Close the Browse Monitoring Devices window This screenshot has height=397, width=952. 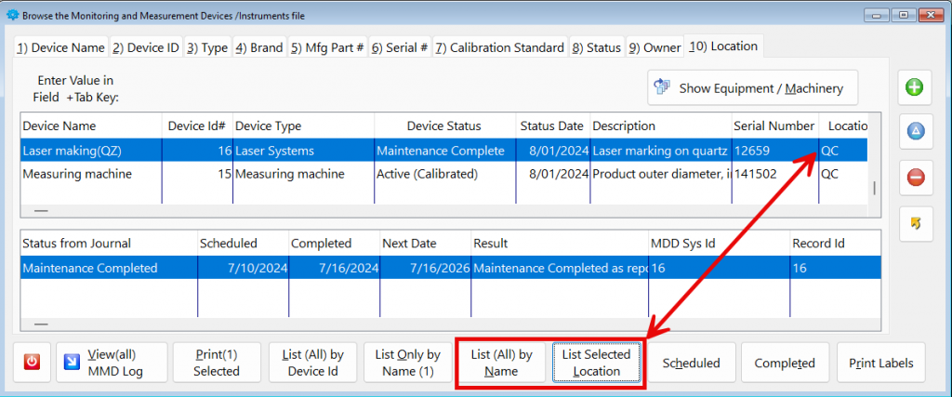pos(932,15)
